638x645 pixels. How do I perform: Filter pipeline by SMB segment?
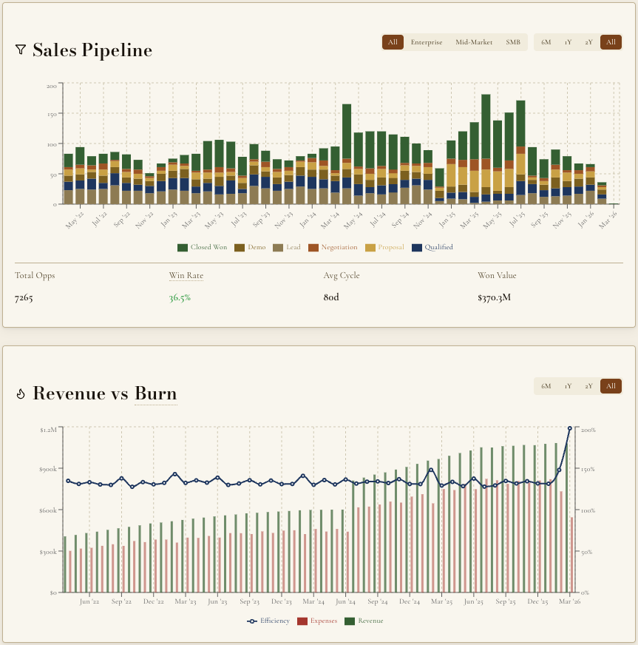(513, 42)
